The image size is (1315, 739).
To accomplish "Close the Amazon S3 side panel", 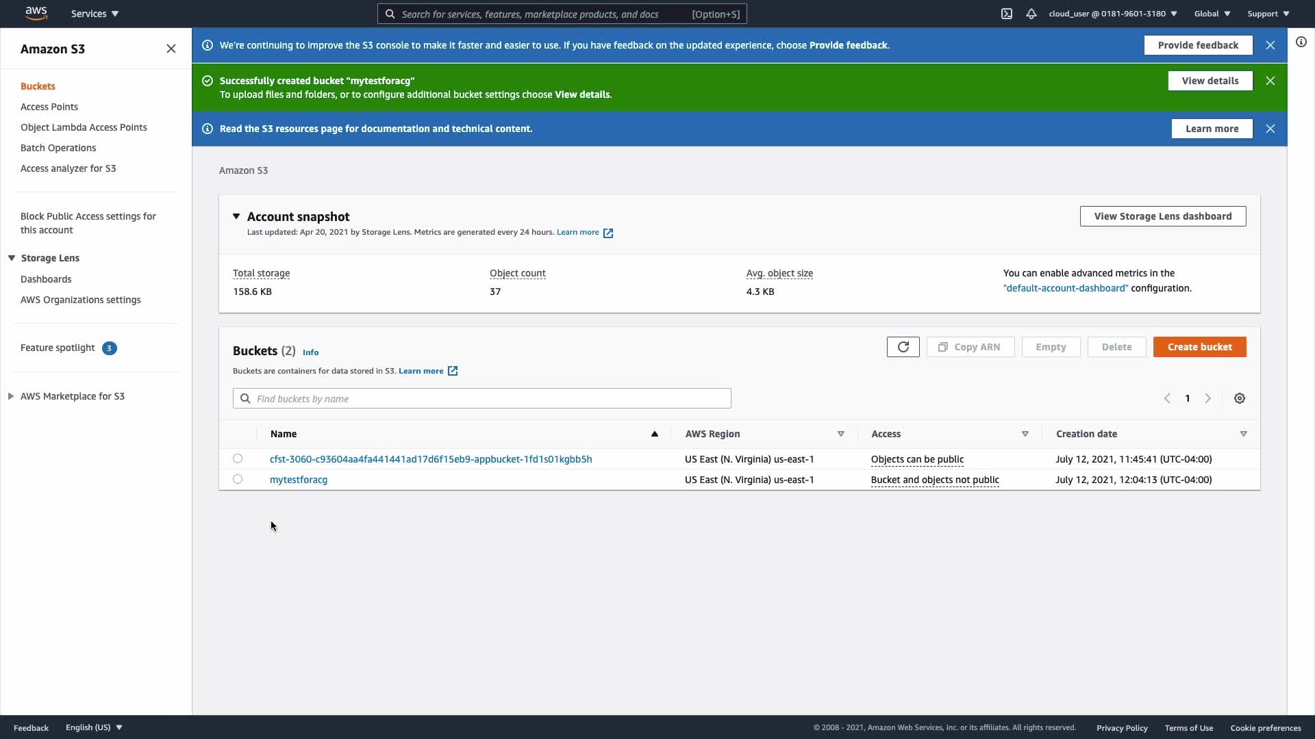I will click(x=171, y=49).
